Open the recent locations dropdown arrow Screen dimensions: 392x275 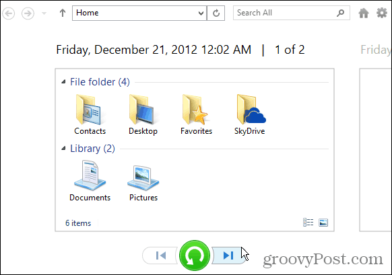pyautogui.click(x=44, y=13)
